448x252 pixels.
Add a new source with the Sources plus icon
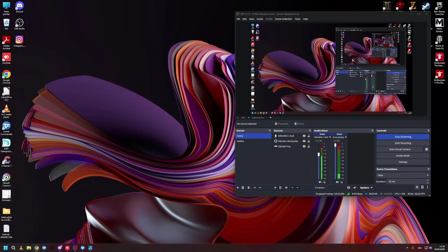pos(275,188)
